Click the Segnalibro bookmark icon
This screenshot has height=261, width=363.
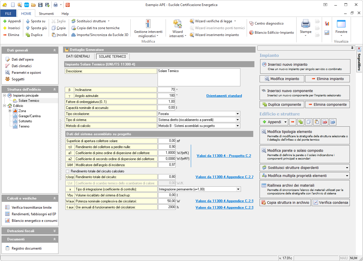click(359, 49)
